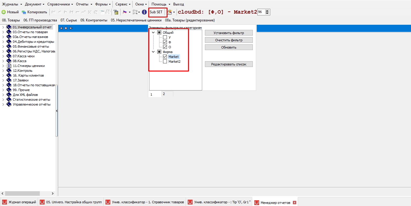
Task: Click the book icon for Статистические отчеты
Action: (x=9, y=100)
